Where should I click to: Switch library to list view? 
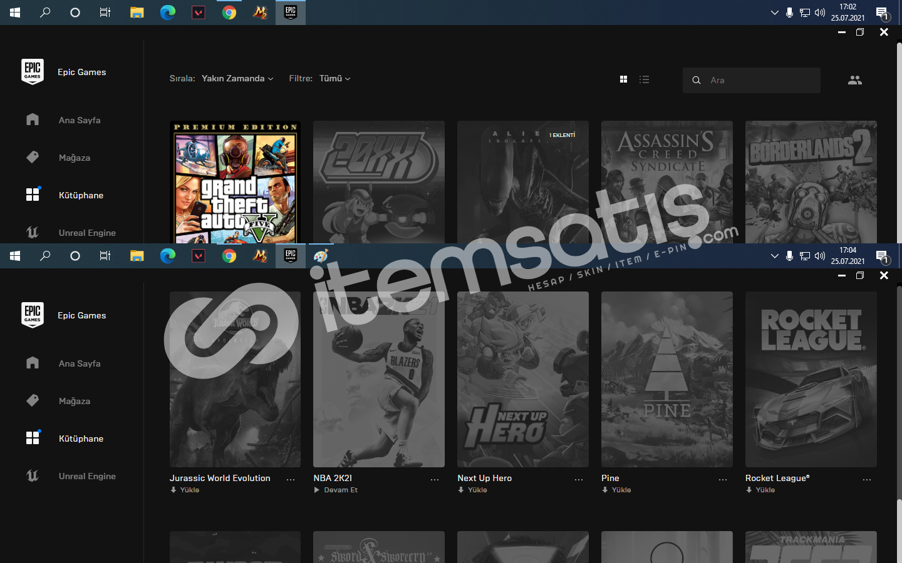point(644,79)
